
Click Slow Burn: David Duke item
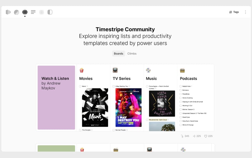[x=190, y=121]
